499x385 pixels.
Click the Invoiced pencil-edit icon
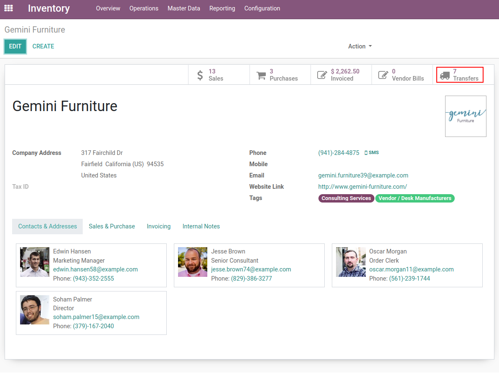[322, 75]
